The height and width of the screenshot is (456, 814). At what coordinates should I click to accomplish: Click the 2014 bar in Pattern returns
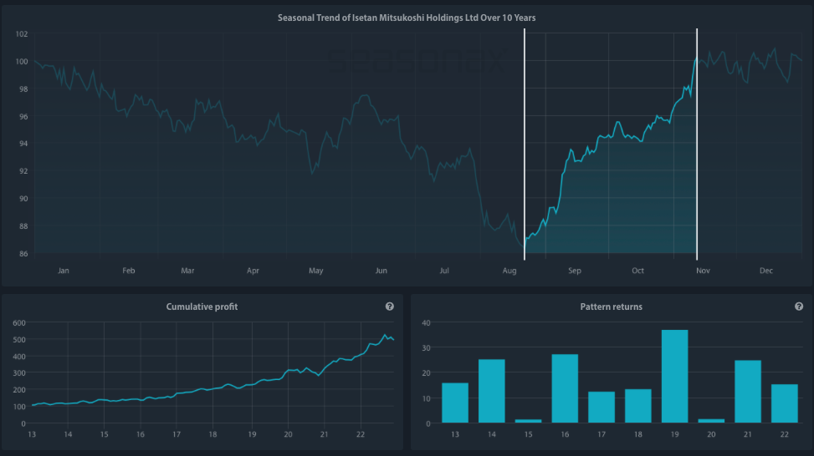(x=492, y=391)
